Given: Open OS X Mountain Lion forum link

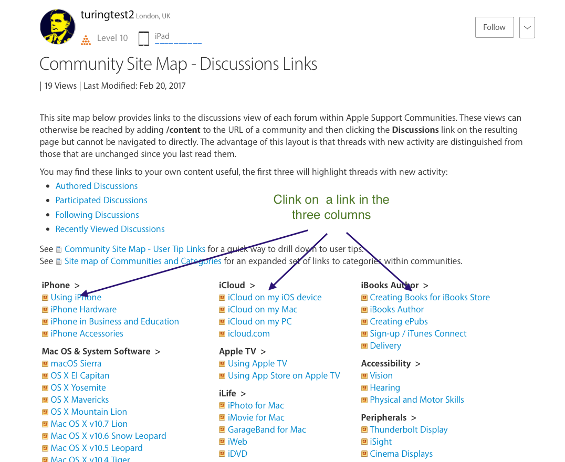Looking at the screenshot, I should pos(89,412).
